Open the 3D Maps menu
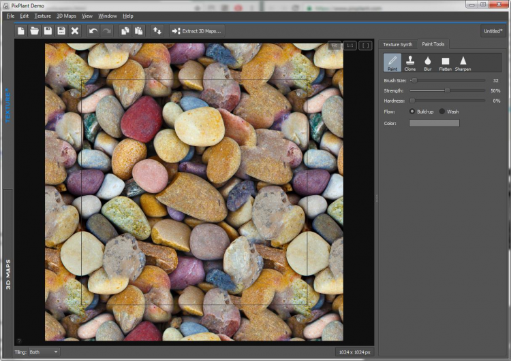This screenshot has height=361, width=511. point(66,16)
